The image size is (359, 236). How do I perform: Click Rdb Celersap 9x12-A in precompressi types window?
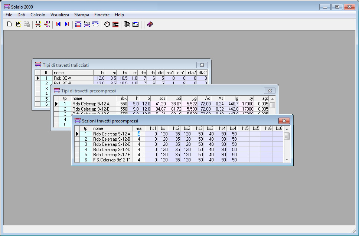click(x=94, y=104)
